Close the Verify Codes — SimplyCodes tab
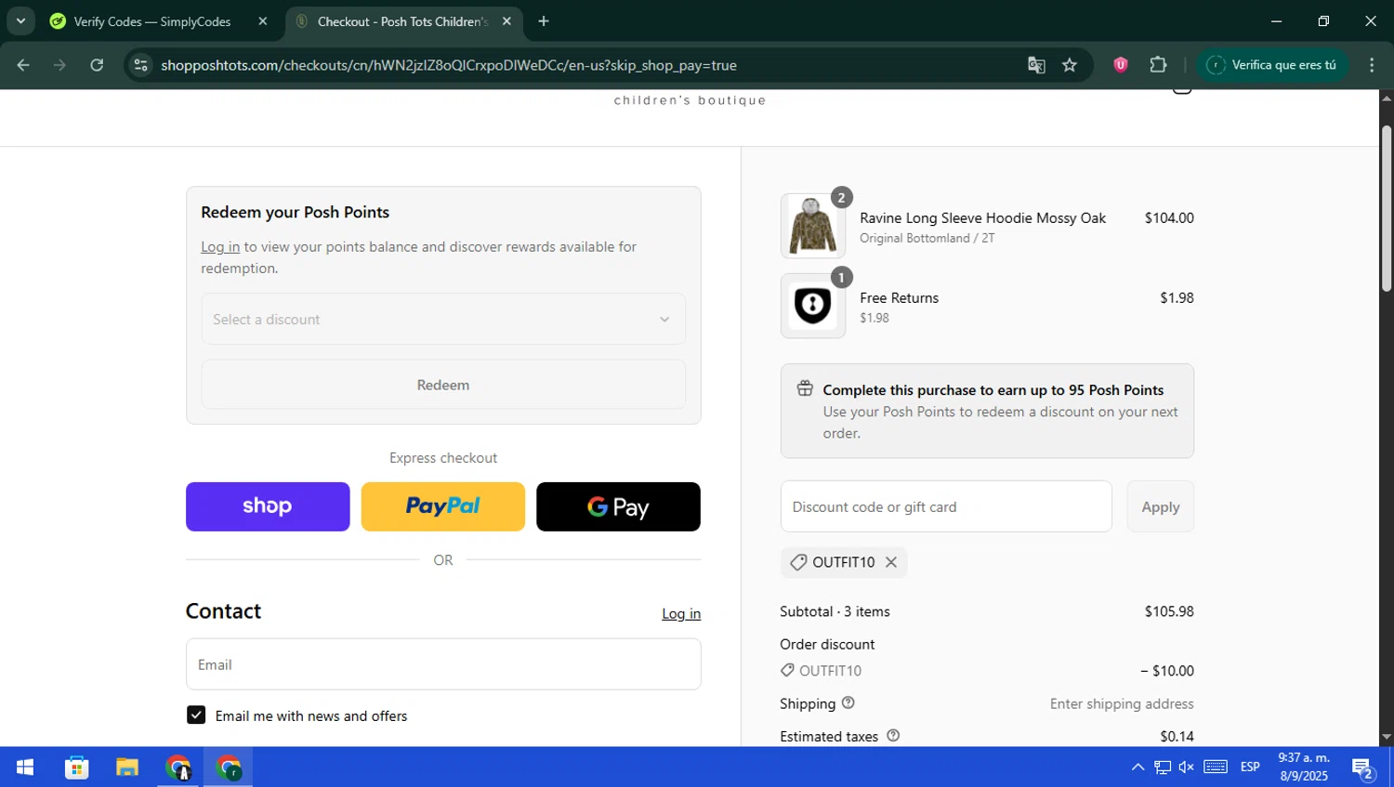The height and width of the screenshot is (787, 1394). pos(263,21)
